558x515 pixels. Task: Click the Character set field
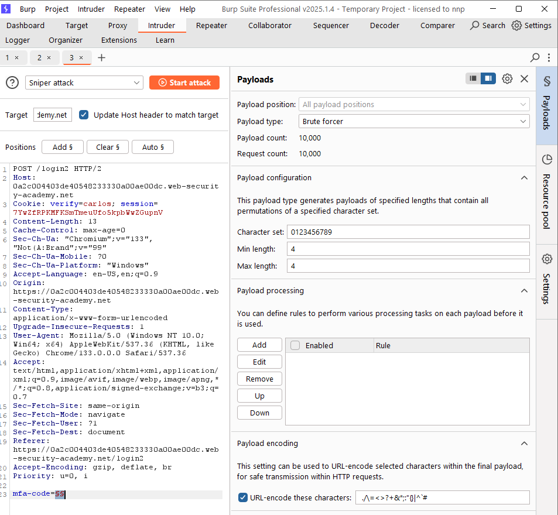click(x=408, y=232)
